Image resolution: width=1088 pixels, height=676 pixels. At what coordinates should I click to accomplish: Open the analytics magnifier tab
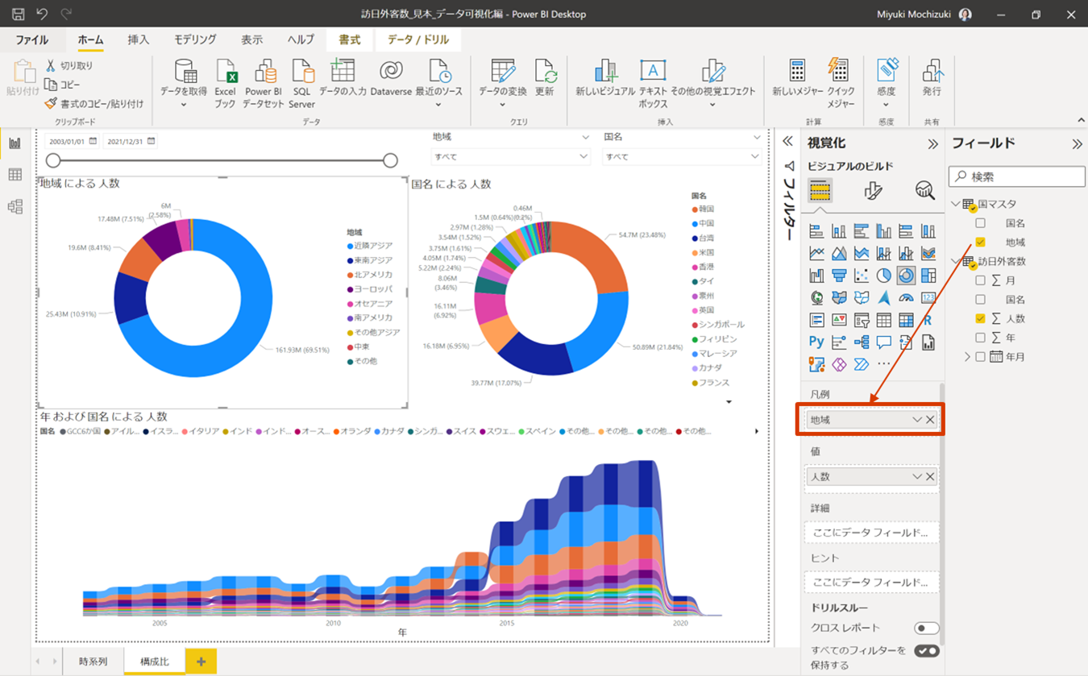tap(925, 190)
